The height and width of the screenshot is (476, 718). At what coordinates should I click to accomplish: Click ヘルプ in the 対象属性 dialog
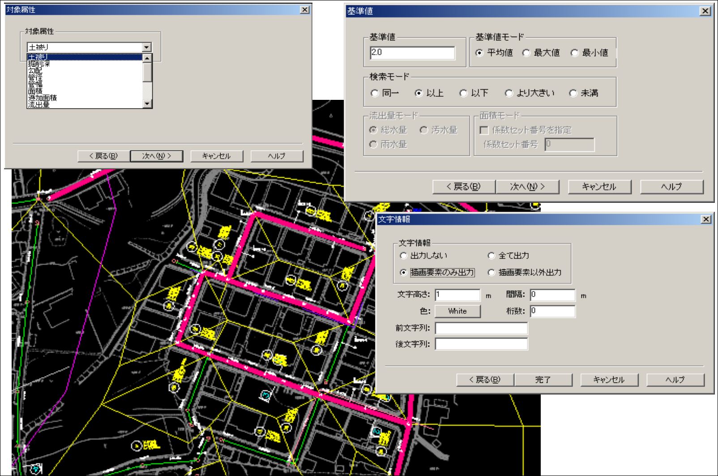click(277, 156)
